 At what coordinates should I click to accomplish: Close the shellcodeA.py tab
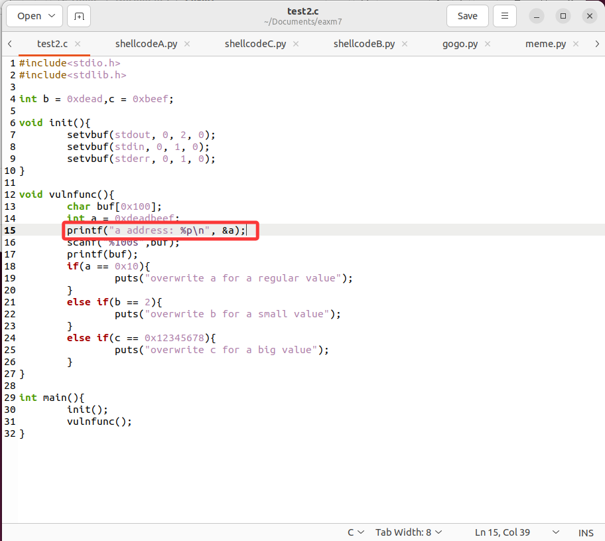pos(187,44)
